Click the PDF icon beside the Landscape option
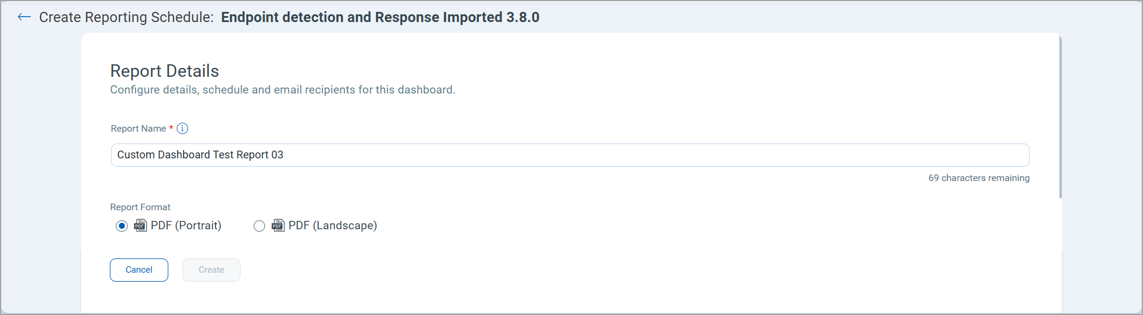 pyautogui.click(x=278, y=226)
